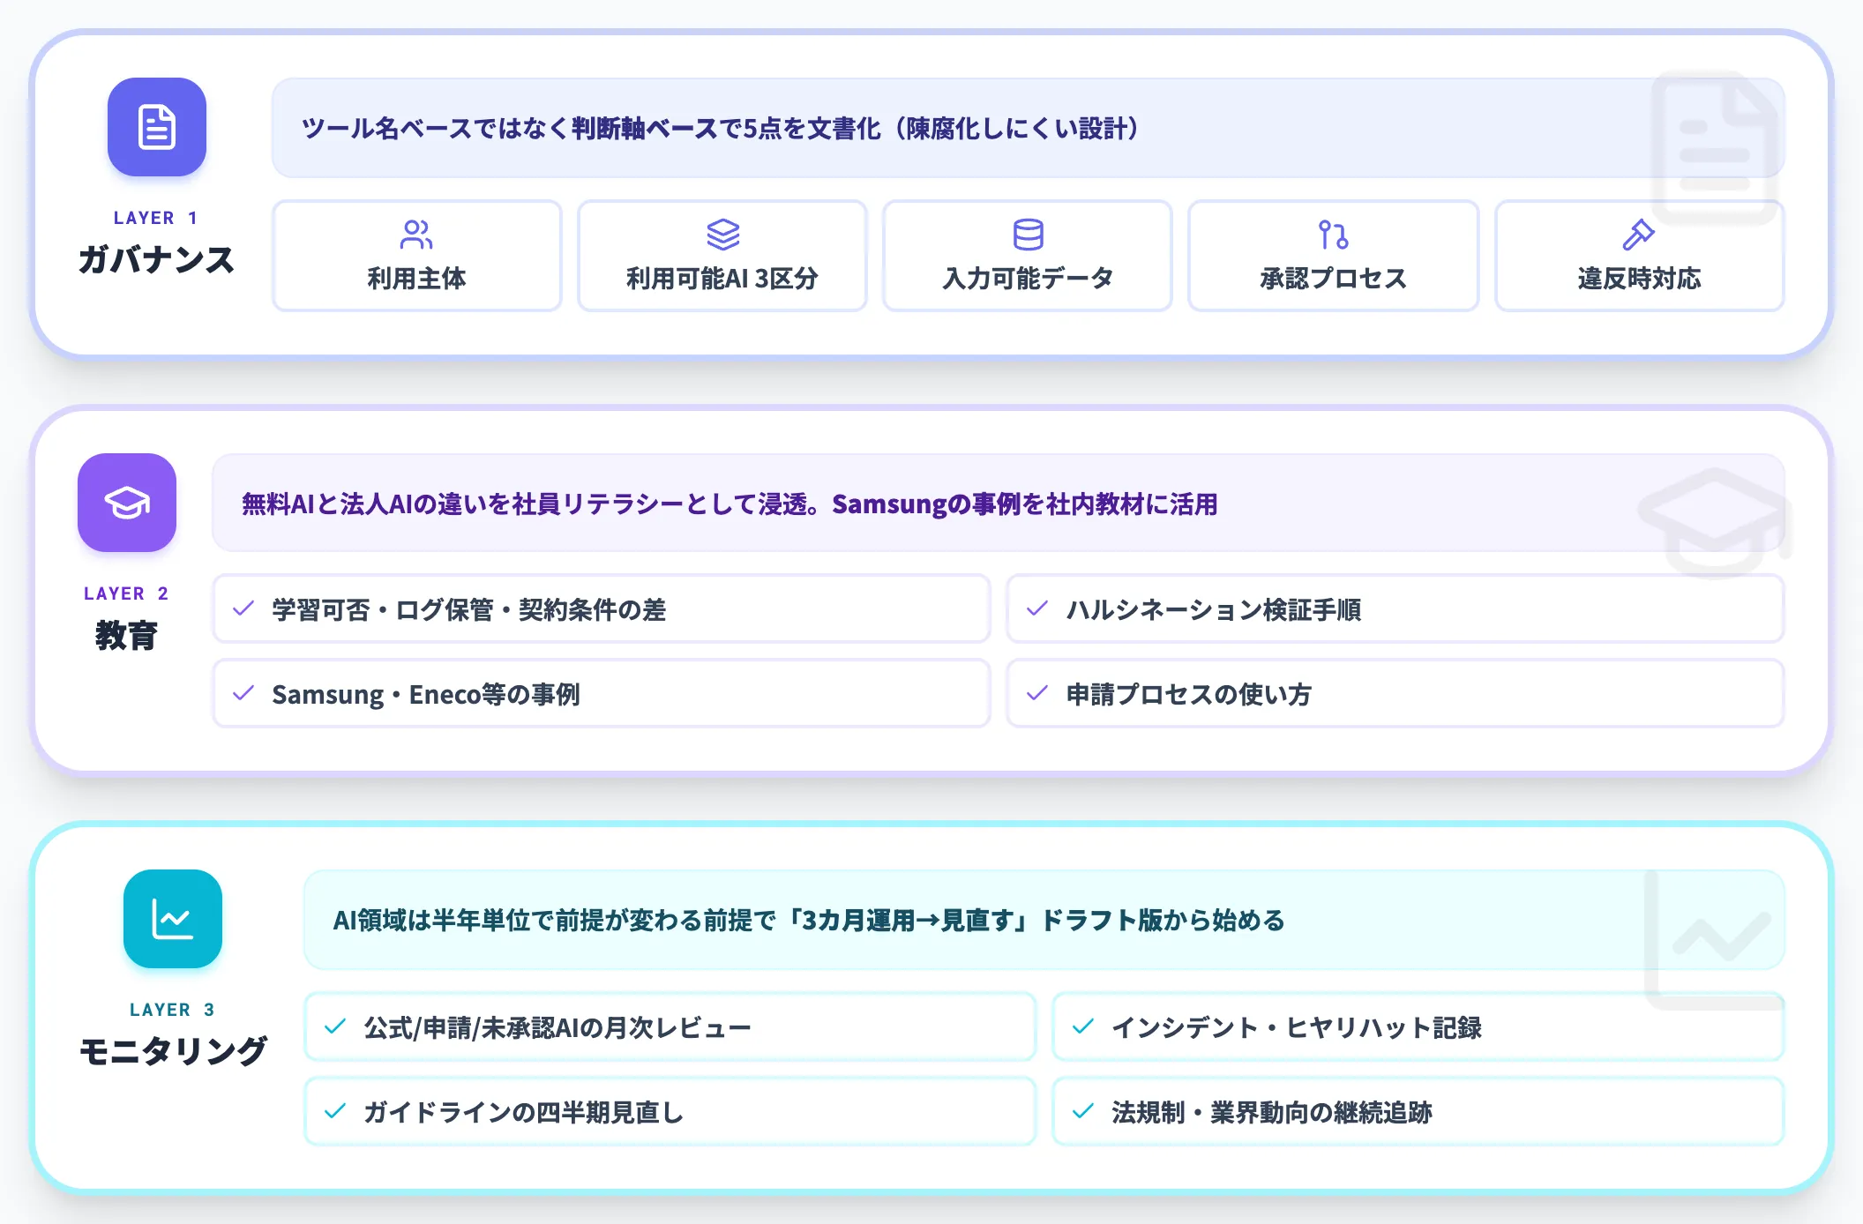
Task: Click checkmark beside 申請プロセスの使い方
Action: tap(1037, 693)
